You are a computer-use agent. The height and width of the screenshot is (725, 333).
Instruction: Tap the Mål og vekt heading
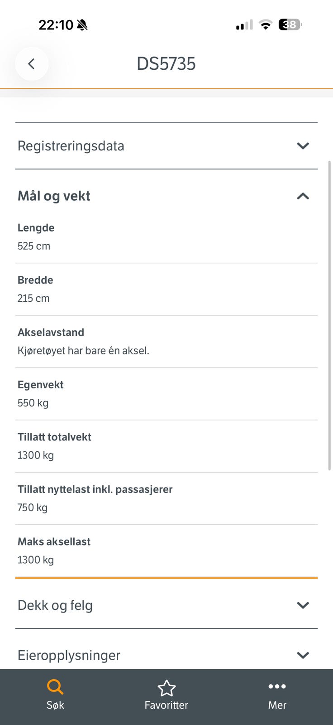tap(54, 196)
